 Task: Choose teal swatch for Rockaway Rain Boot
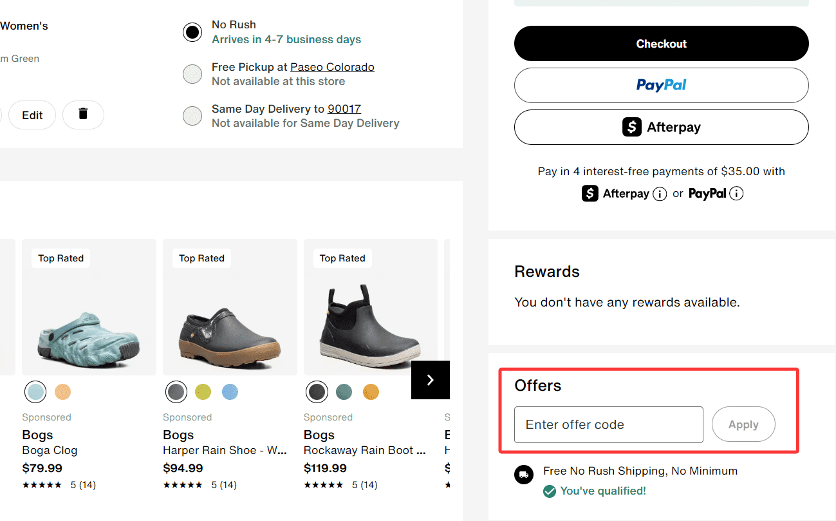click(344, 392)
